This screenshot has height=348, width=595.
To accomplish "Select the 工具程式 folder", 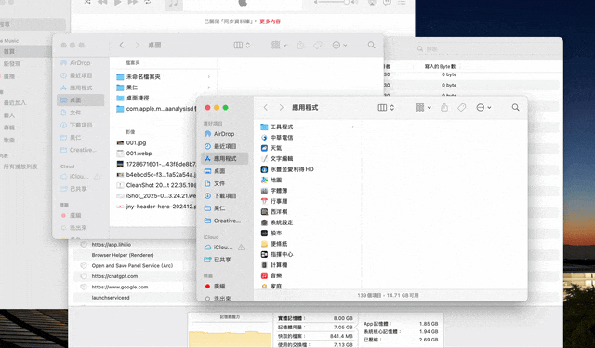I will tap(277, 127).
